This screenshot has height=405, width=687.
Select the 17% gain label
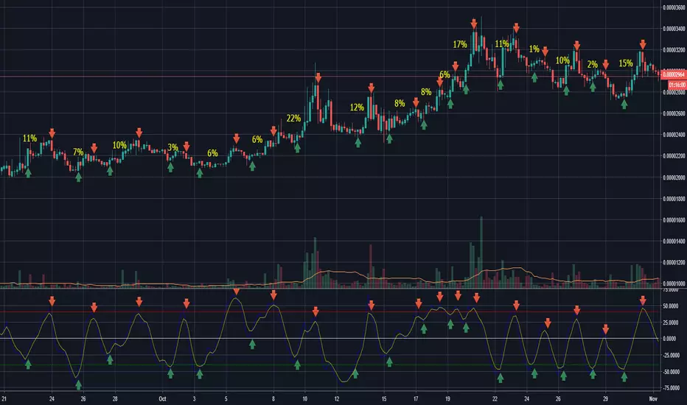[x=460, y=44]
